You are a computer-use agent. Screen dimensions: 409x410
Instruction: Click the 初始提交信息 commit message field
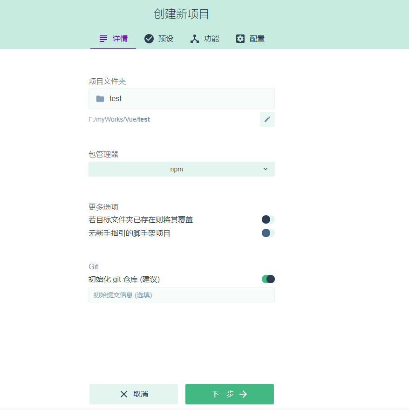182,295
